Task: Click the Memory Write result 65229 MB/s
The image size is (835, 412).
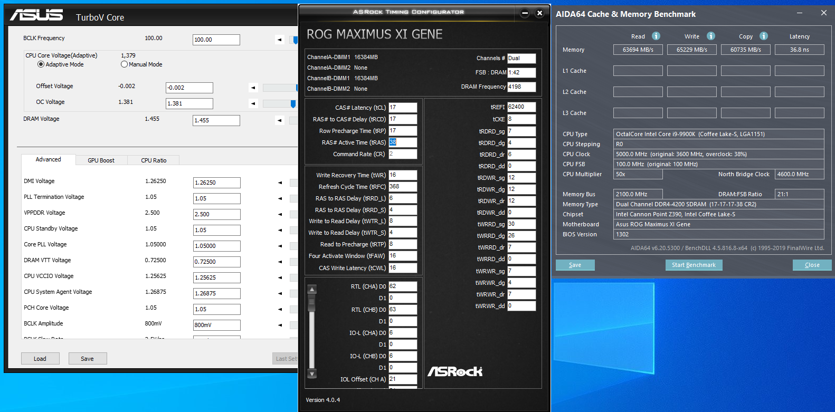Action: click(x=692, y=50)
